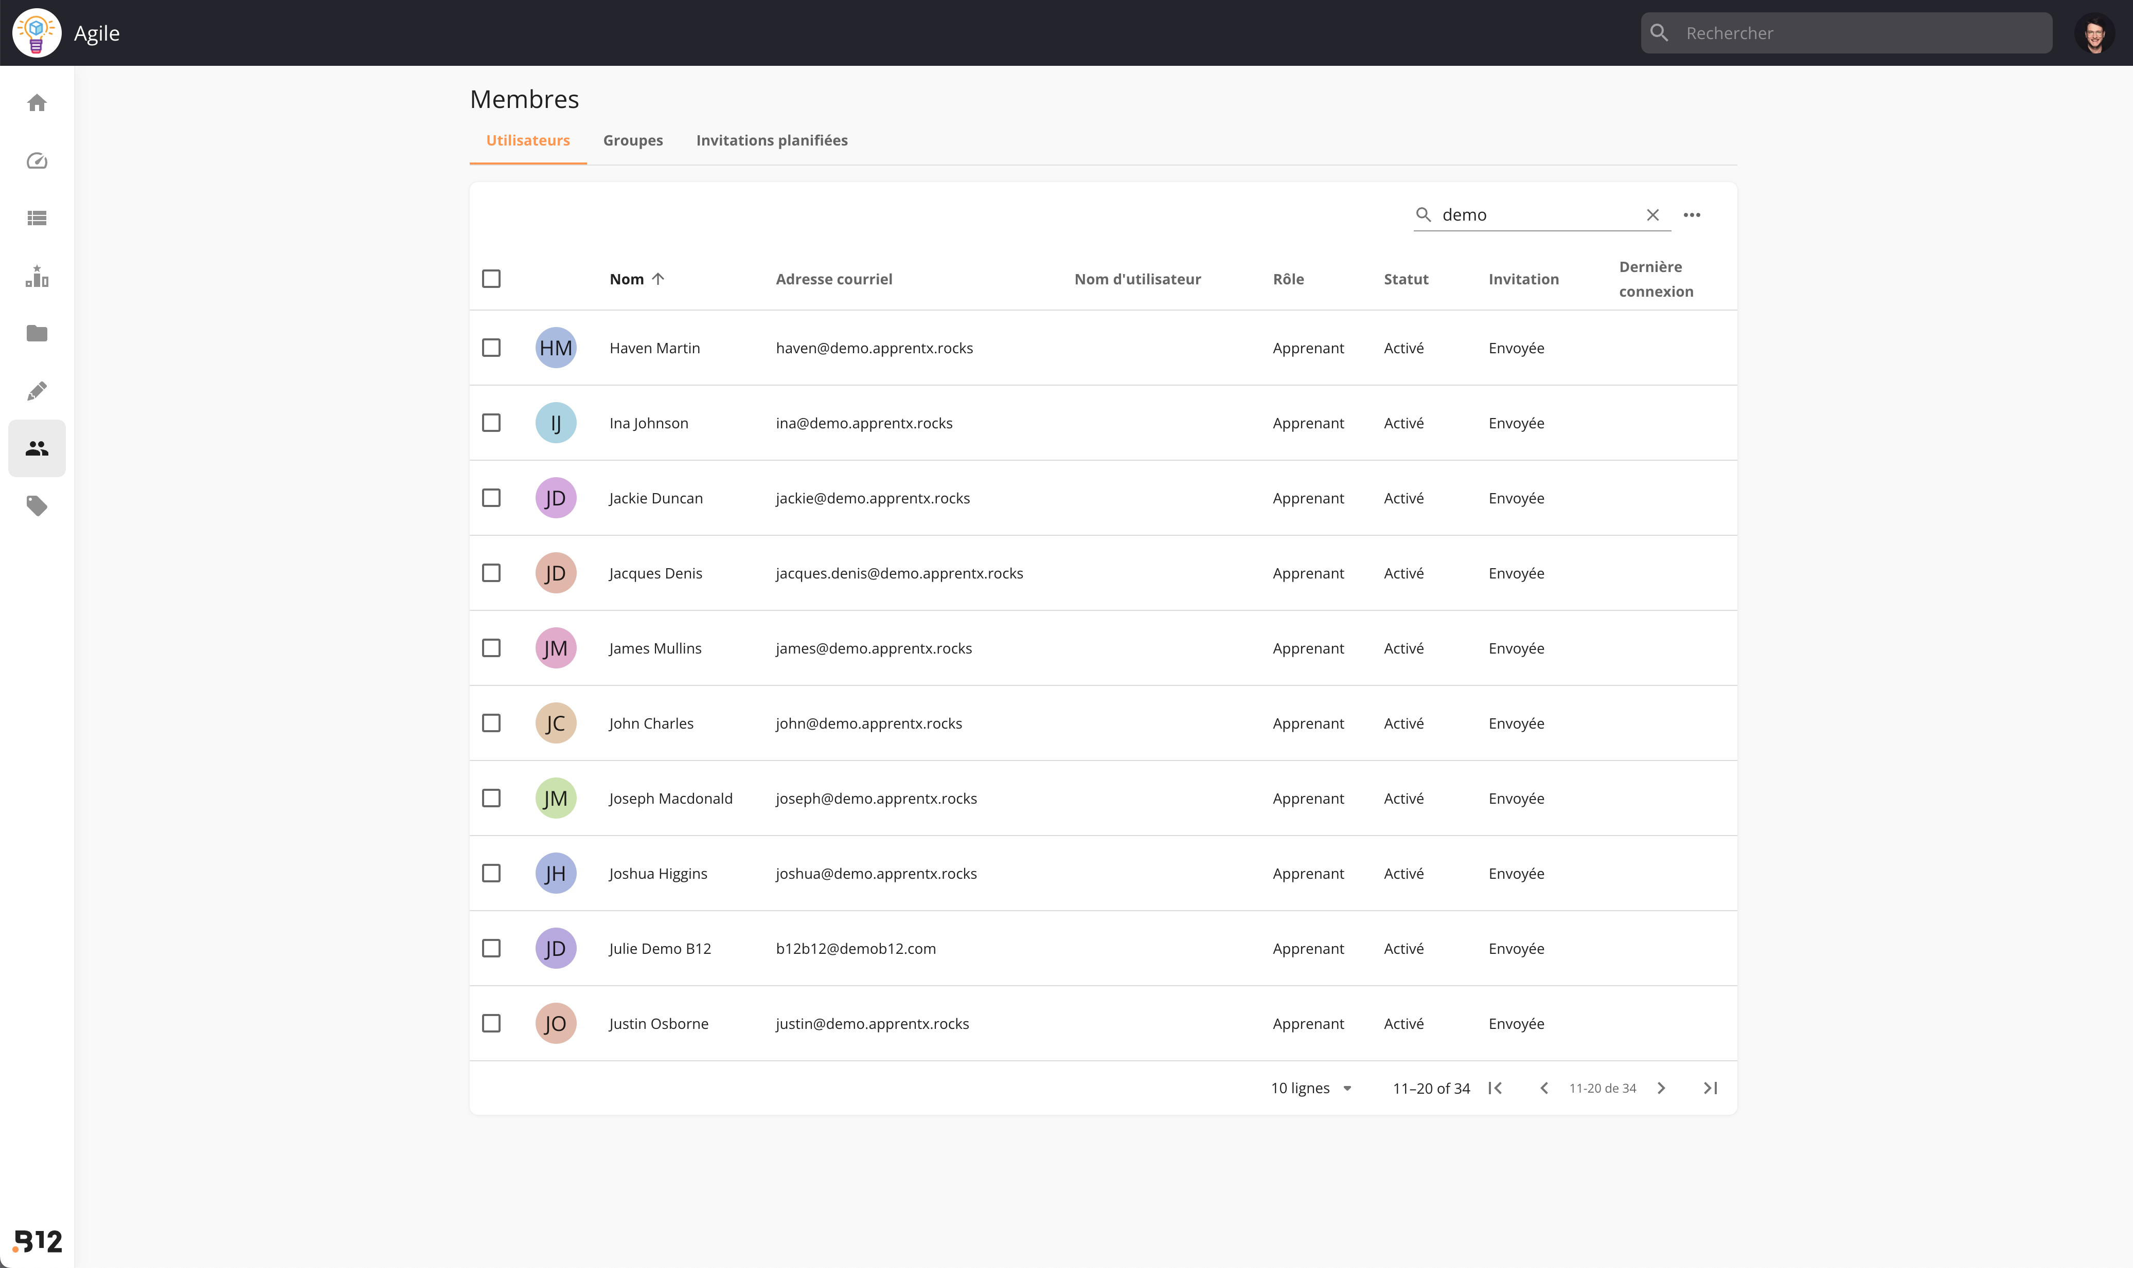The image size is (2133, 1268).
Task: Check the box for Julie Demo B12
Action: tap(491, 949)
